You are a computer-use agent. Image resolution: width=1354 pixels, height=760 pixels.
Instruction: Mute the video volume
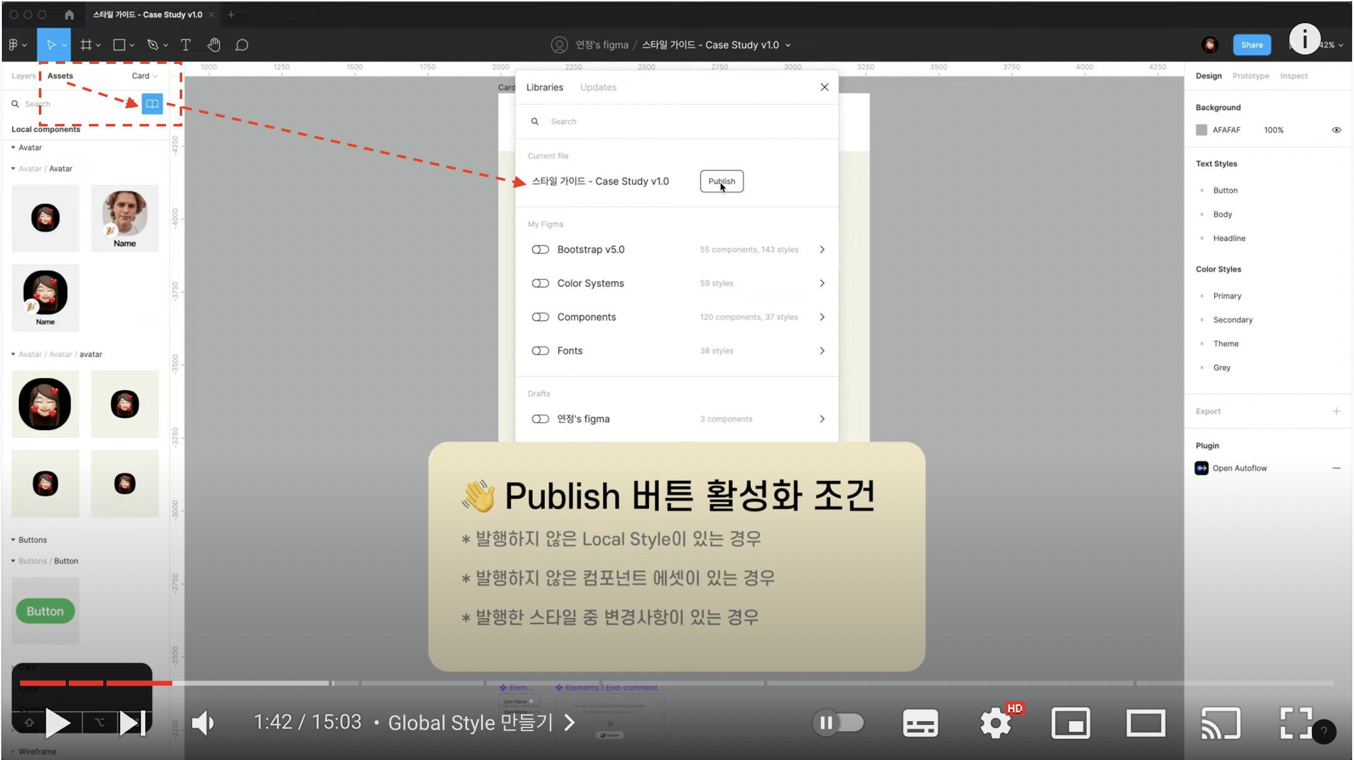[x=203, y=723]
